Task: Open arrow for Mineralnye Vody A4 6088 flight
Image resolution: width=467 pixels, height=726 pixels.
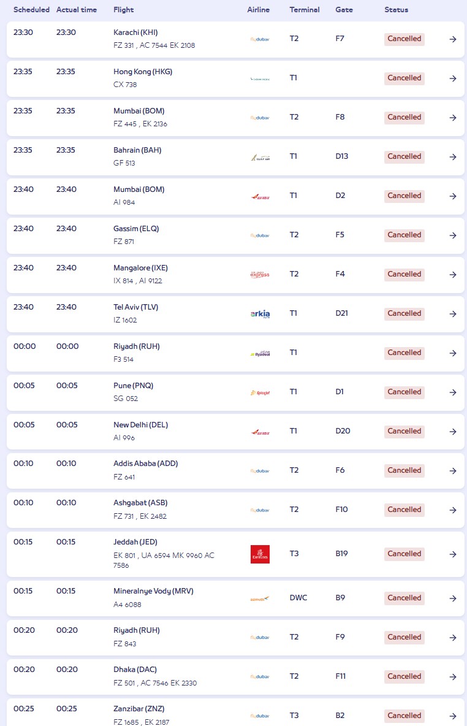Action: 453,598
